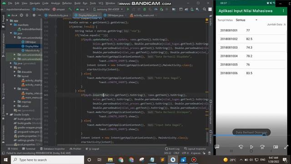
Task: Open AndroidManifest file in tree
Action: (30, 29)
